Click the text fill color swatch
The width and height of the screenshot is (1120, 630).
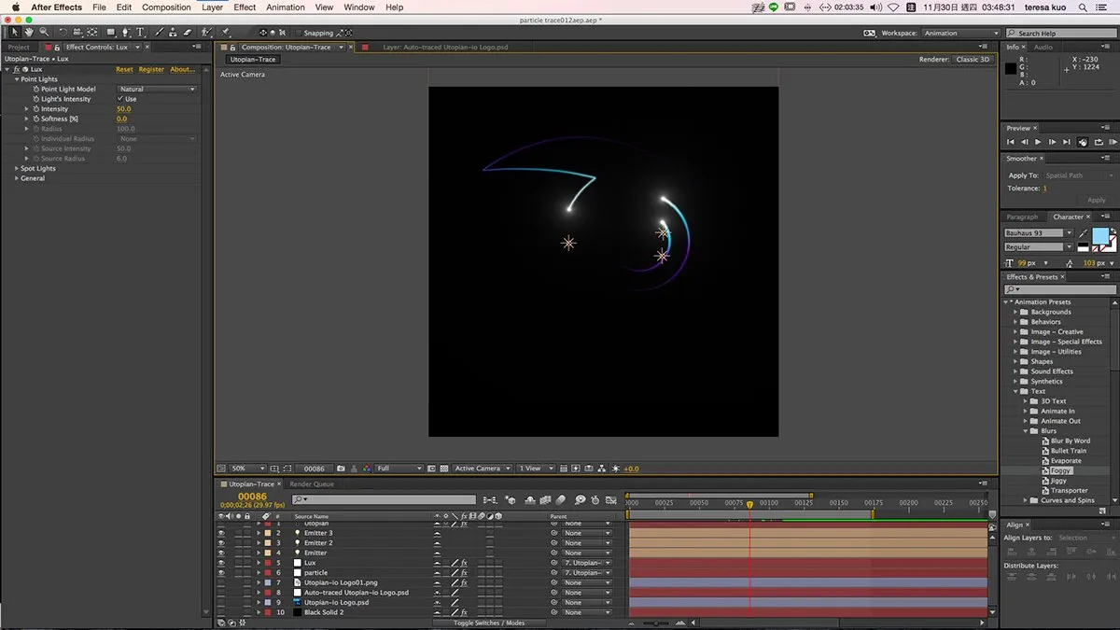(x=1100, y=236)
